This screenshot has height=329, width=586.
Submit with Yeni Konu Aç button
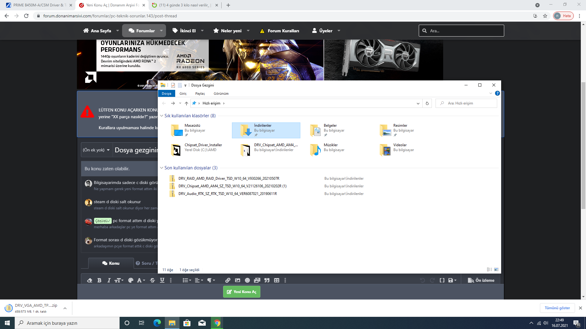point(241,292)
